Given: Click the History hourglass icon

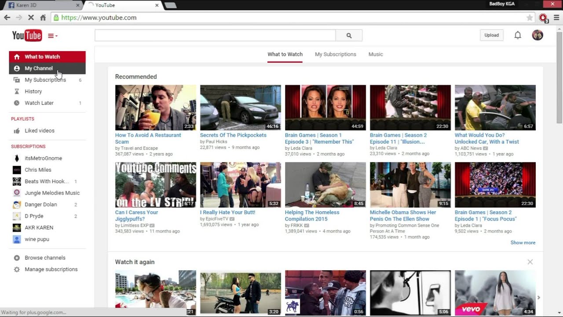Looking at the screenshot, I should click(x=17, y=91).
